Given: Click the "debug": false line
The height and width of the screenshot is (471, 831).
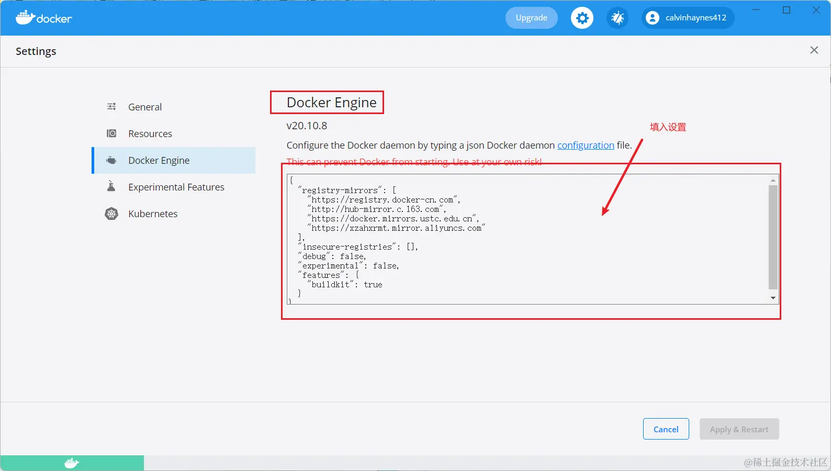Looking at the screenshot, I should pyautogui.click(x=332, y=256).
